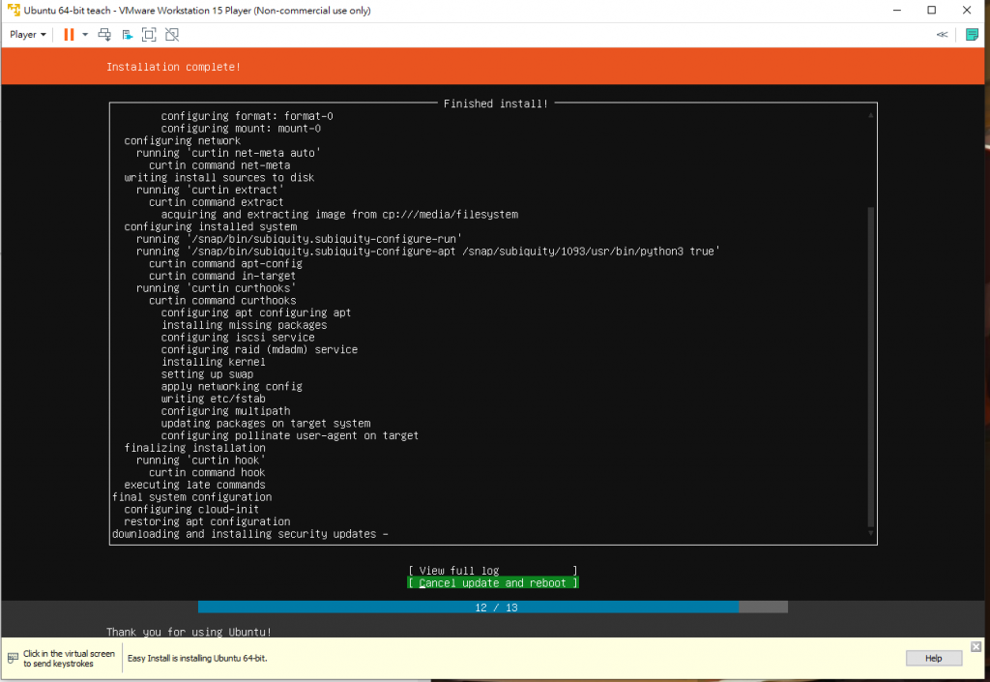Image resolution: width=990 pixels, height=682 pixels.
Task: Minimize the VMware Player window
Action: (x=897, y=10)
